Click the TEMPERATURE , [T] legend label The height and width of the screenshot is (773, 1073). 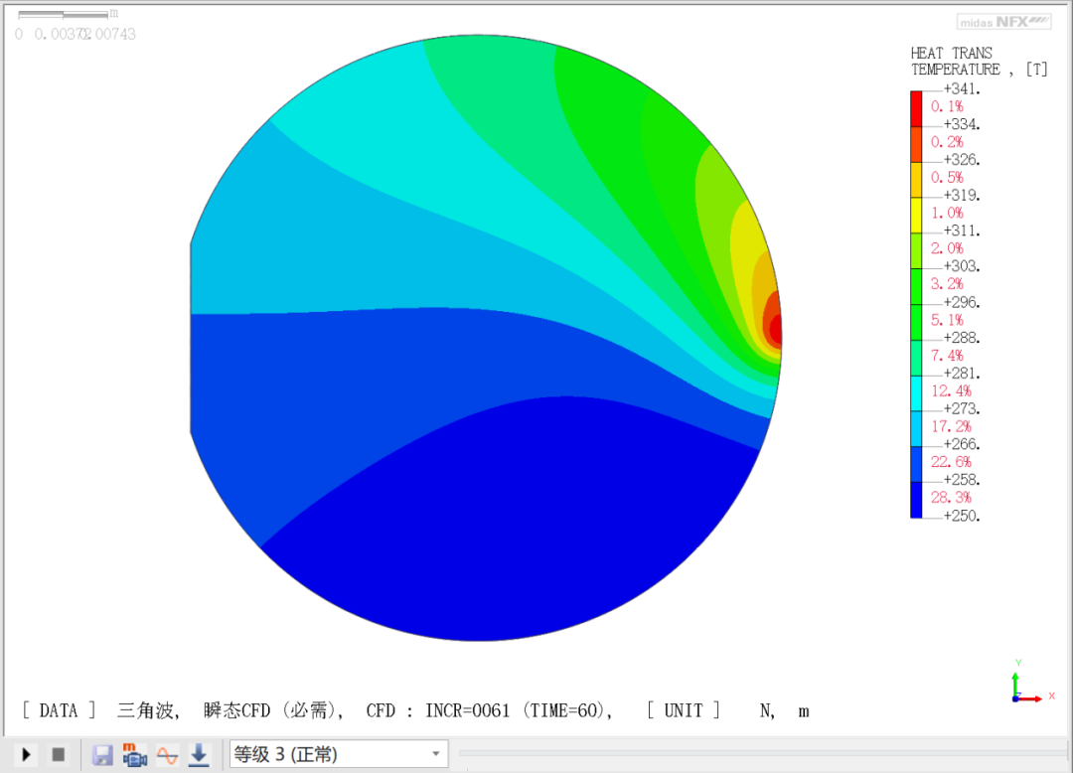click(x=980, y=70)
